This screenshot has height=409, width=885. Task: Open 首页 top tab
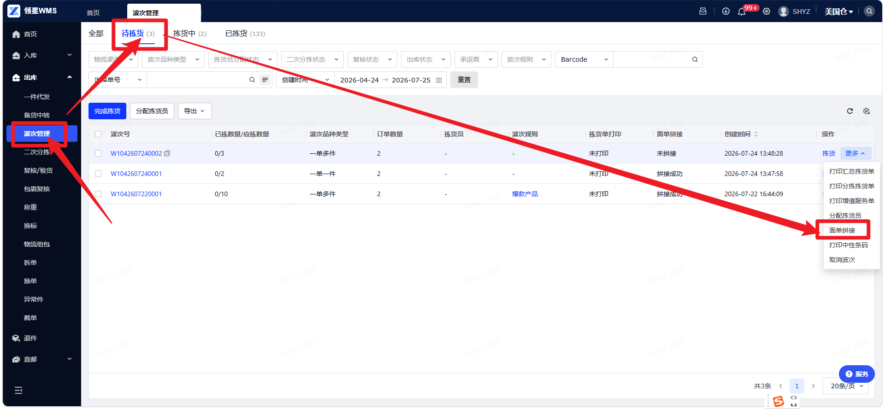click(93, 13)
